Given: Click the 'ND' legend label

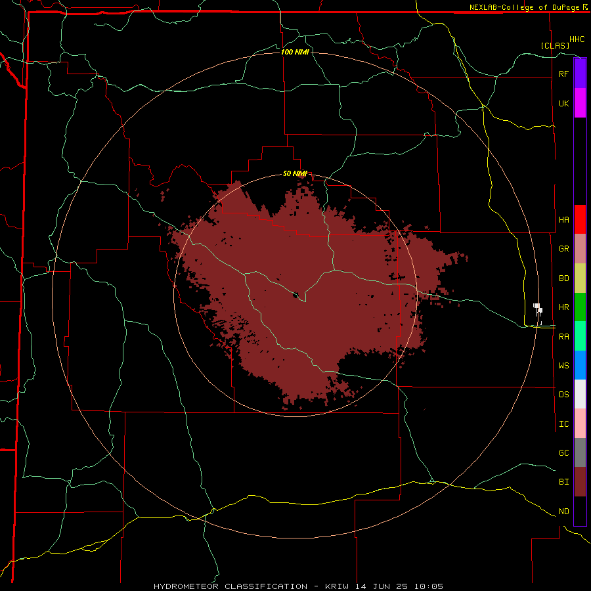Looking at the screenshot, I should [563, 512].
